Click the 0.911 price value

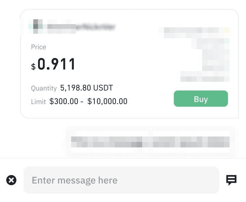click(57, 64)
